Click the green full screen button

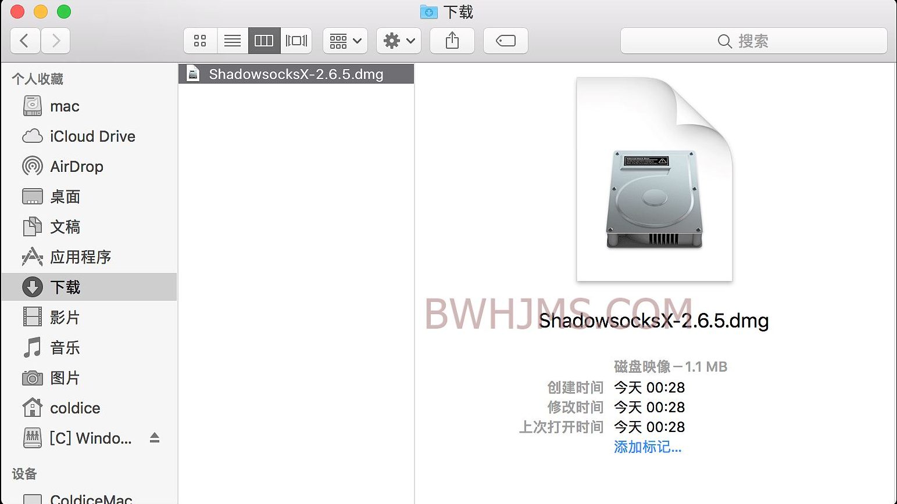tap(64, 12)
